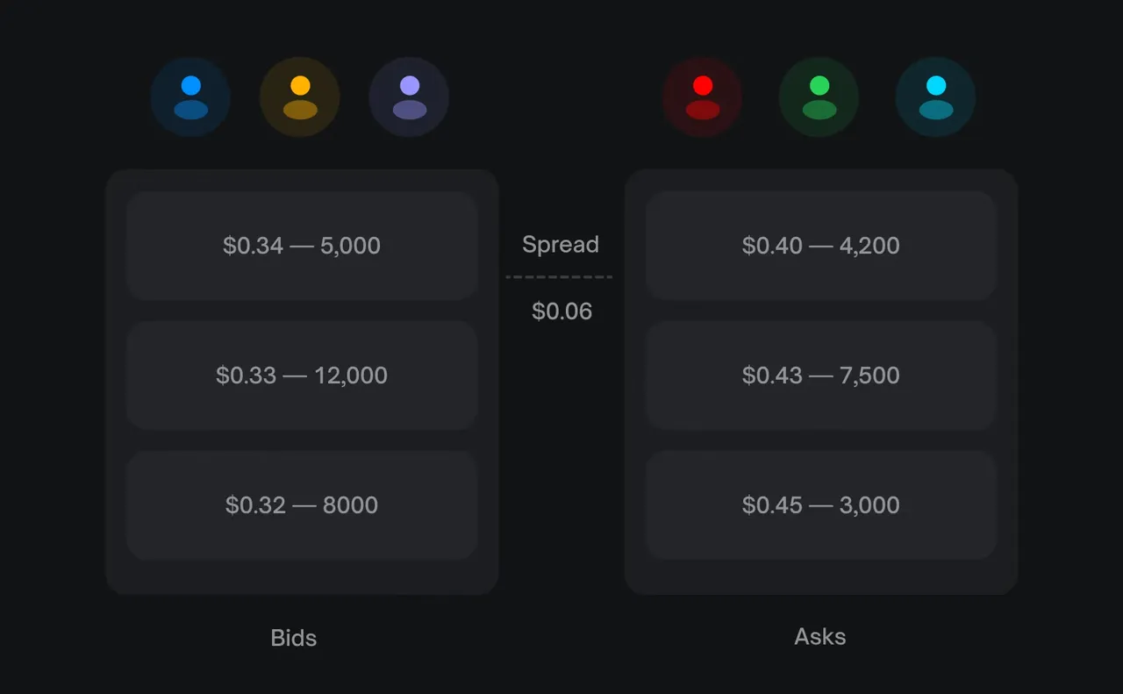Click the purple user avatar icon

coord(409,97)
